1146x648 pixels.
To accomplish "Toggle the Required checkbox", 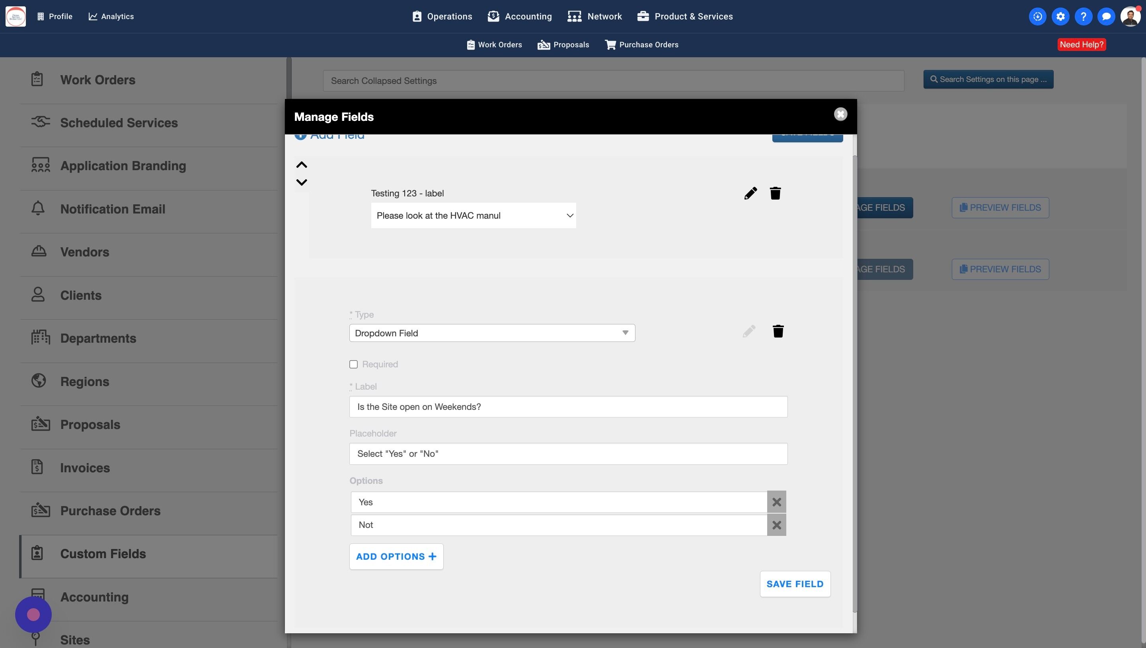I will (x=354, y=365).
